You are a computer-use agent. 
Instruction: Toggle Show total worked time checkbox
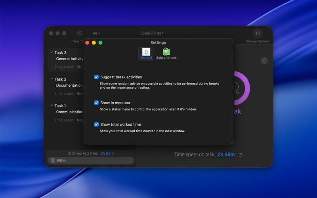96,124
